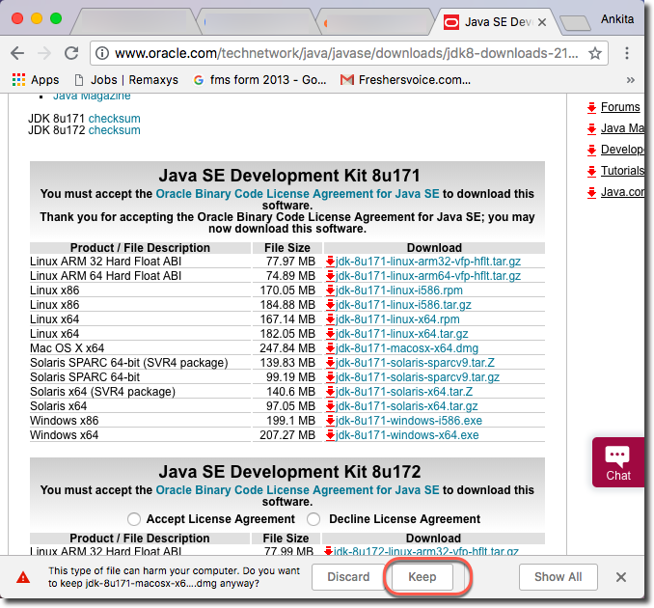Open the Chrome three-dot menu
Image resolution: width=654 pixels, height=608 pixels.
point(626,53)
